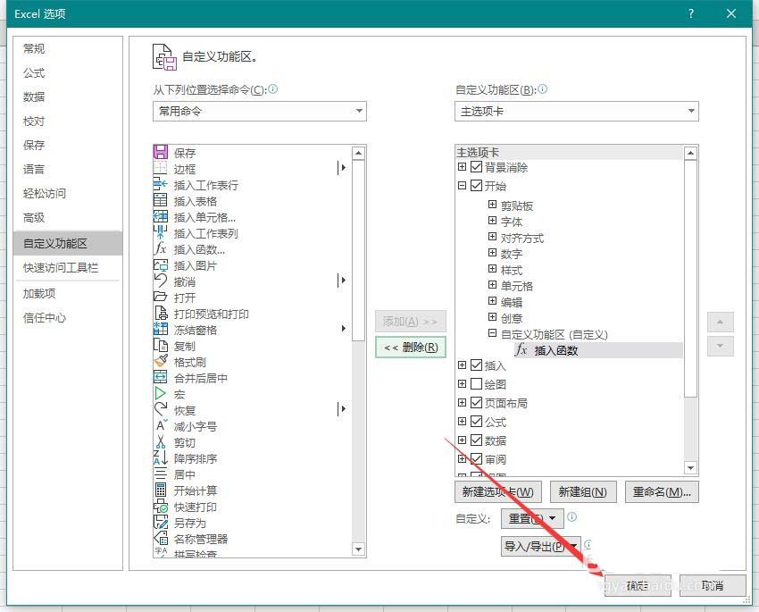
Task: Enable the 绘图 tab checkbox
Action: [476, 384]
